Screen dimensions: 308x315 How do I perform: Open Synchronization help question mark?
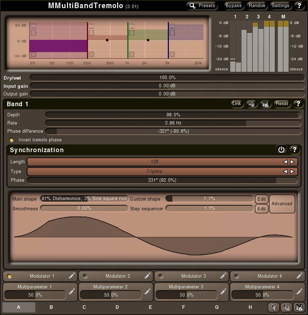(x=295, y=150)
